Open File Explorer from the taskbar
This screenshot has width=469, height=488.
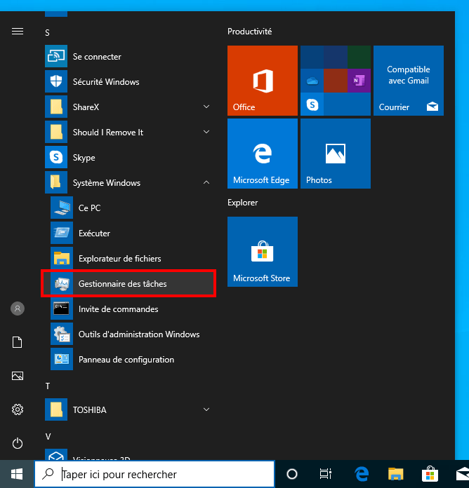[396, 474]
